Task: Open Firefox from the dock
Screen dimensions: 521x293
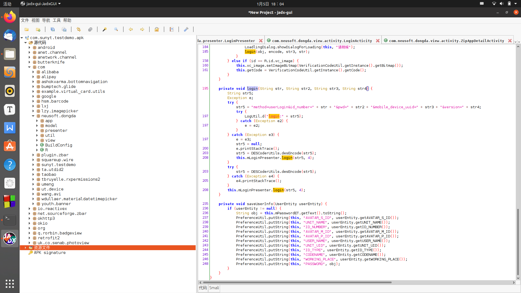Action: [x=10, y=17]
